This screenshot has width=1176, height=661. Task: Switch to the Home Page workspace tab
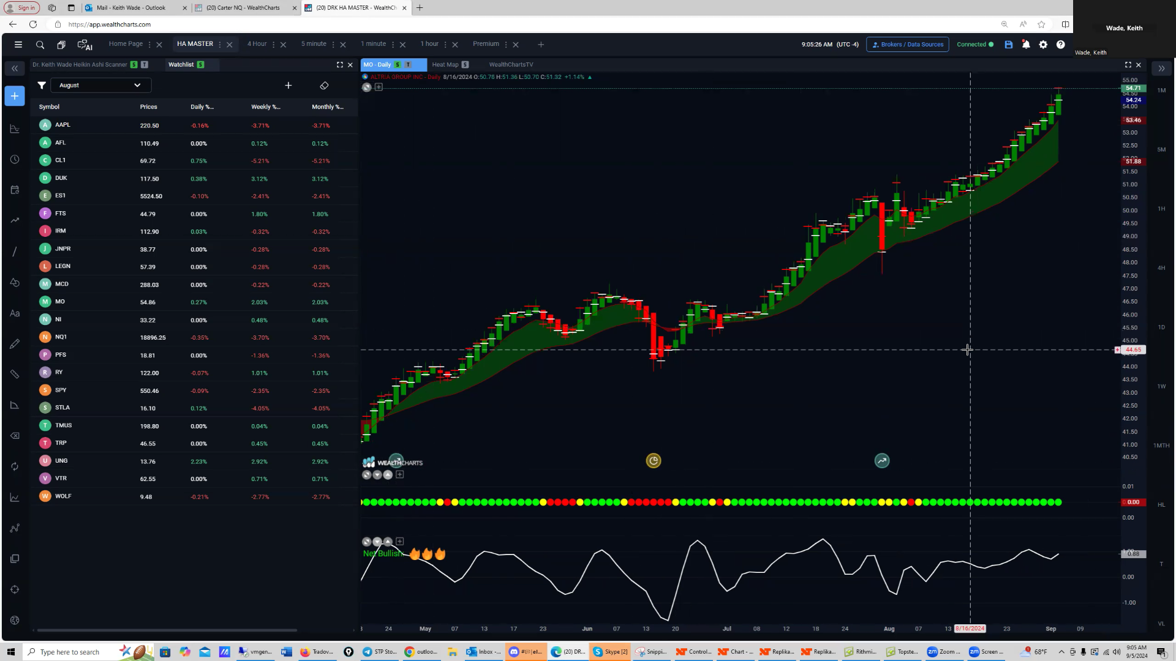tap(126, 44)
